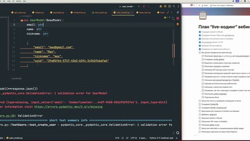
Task: Open the Database tool window icon
Action: point(178,24)
